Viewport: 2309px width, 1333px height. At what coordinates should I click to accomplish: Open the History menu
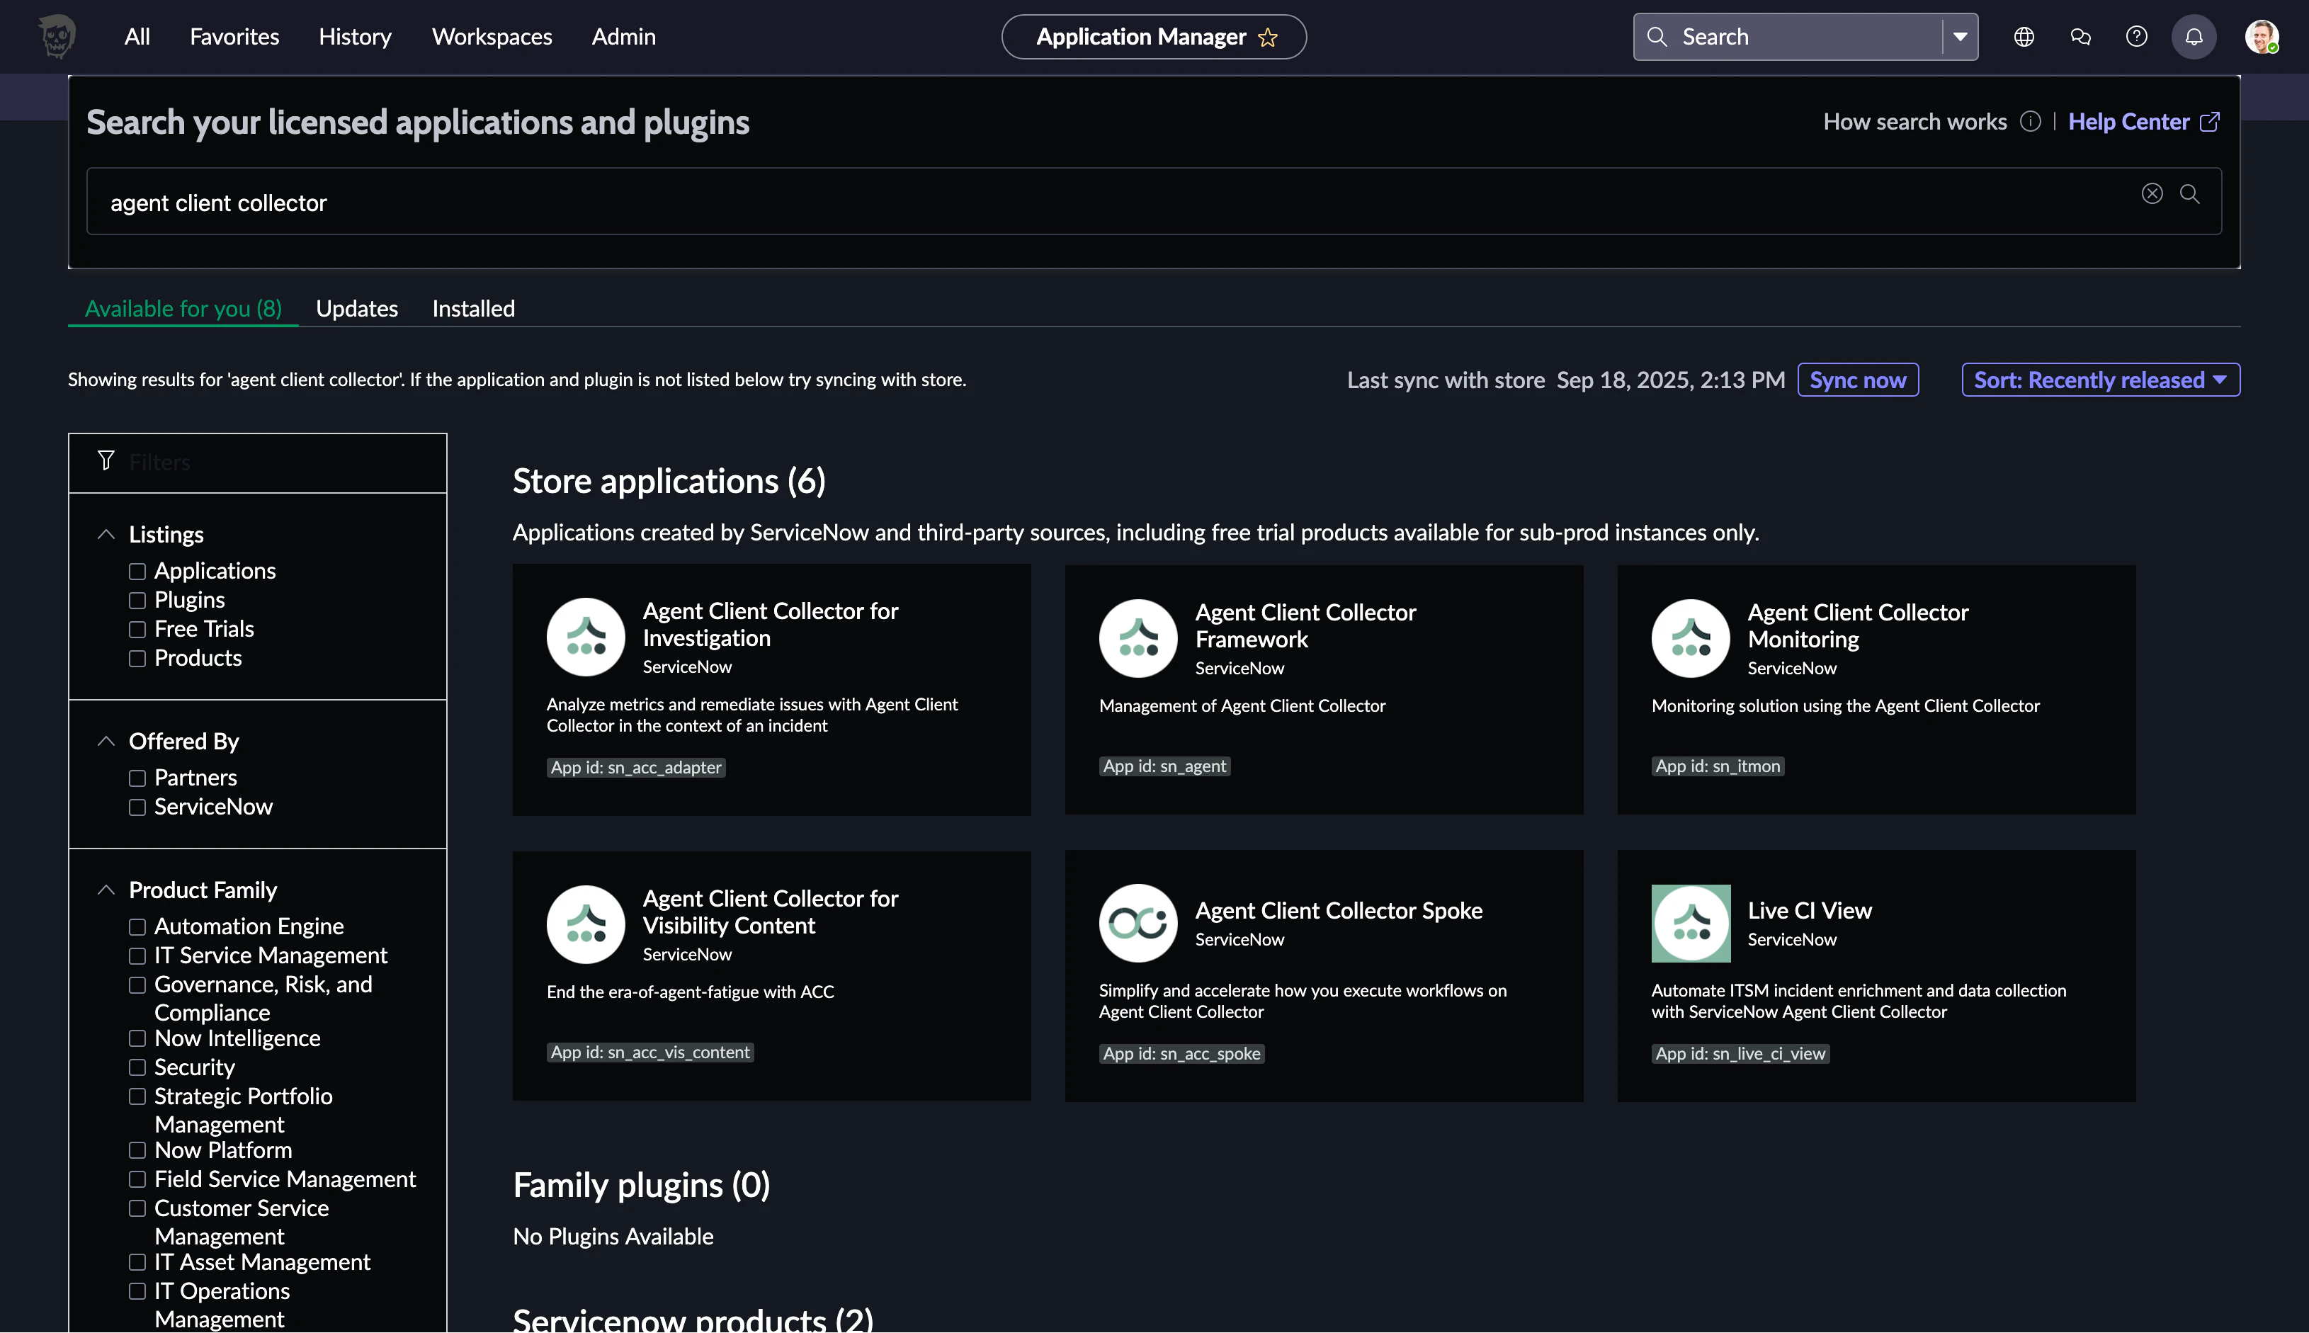click(x=356, y=37)
